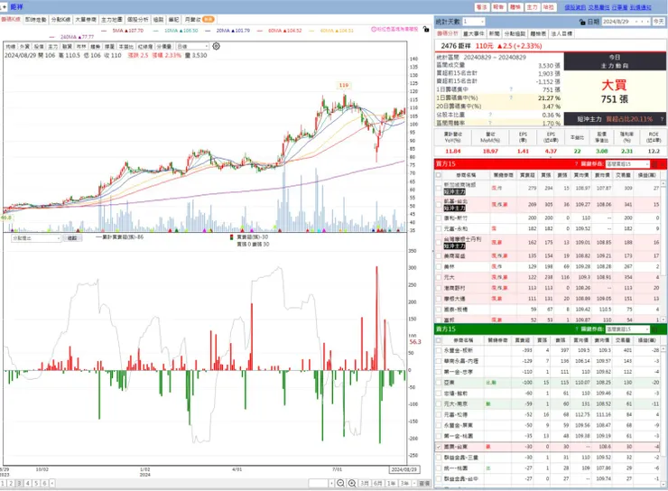The height and width of the screenshot is (491, 668).
Task: Click the 今天 button
Action: [x=659, y=22]
